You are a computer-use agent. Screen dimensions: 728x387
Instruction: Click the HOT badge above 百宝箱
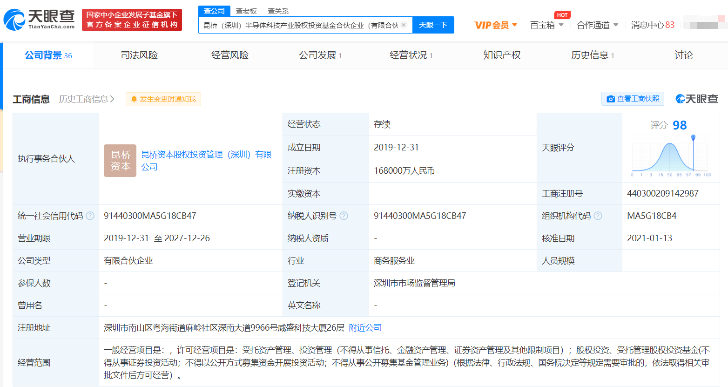tap(562, 15)
